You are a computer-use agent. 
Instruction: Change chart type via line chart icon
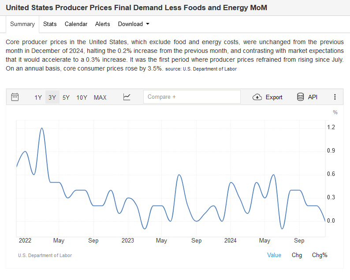click(127, 97)
